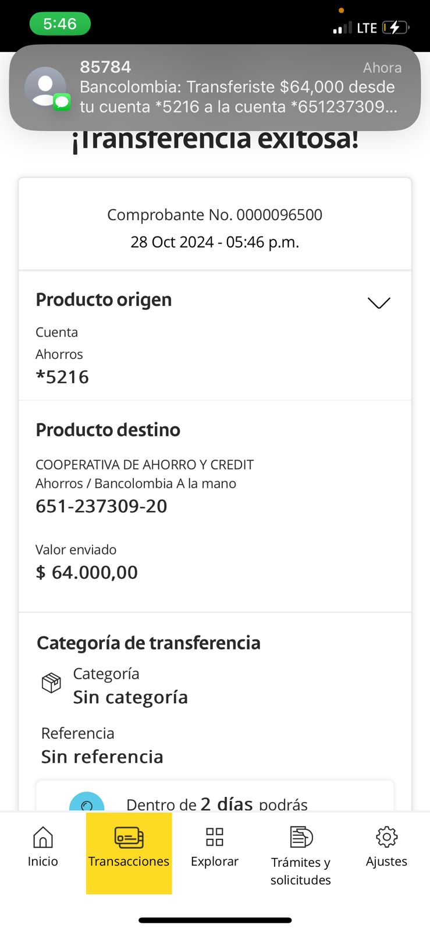This screenshot has height=932, width=430.
Task: Select the Sin categoría value
Action: [130, 697]
